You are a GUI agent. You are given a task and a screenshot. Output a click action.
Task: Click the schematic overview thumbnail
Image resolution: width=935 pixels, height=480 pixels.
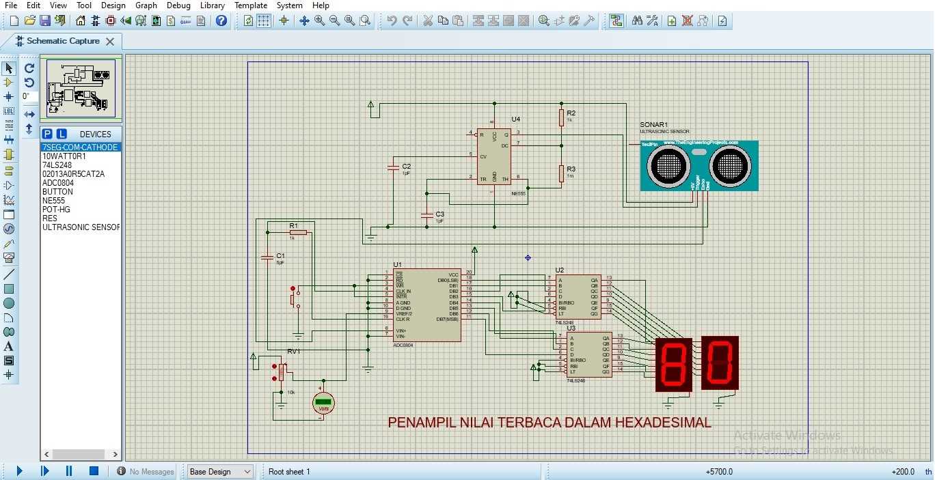pyautogui.click(x=81, y=89)
